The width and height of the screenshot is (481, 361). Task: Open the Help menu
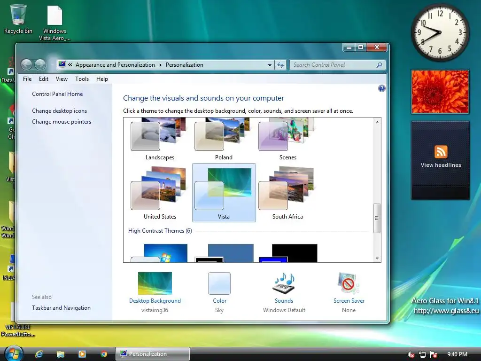[x=102, y=79]
